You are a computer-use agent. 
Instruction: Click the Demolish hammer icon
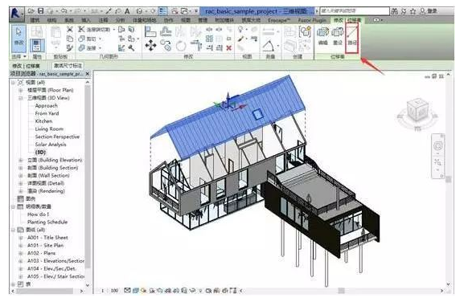(131, 47)
